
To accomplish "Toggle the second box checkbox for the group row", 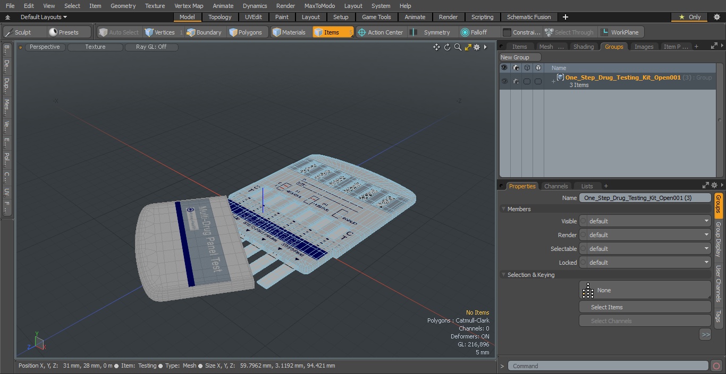I will [x=538, y=81].
